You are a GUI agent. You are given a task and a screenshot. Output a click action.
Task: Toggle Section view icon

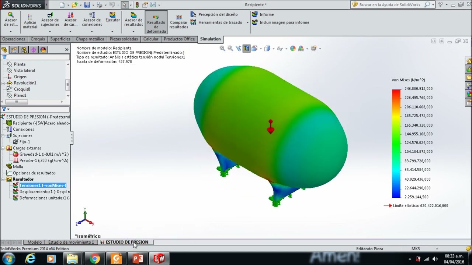[x=246, y=48]
